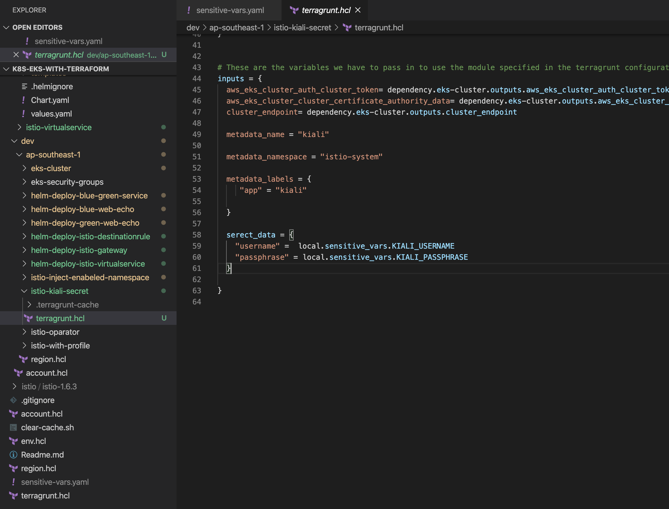The image size is (669, 509).
Task: Close the terragrunt.hcl editor tab
Action: (358, 10)
